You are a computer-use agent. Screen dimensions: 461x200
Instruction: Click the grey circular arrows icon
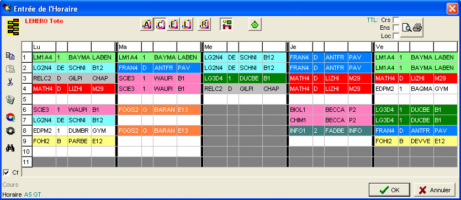pyautogui.click(x=10, y=131)
